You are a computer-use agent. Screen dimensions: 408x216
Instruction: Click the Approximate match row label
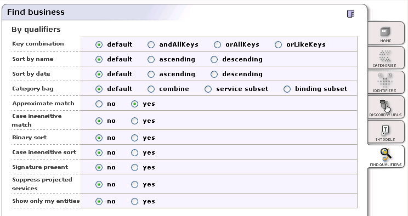click(x=43, y=104)
